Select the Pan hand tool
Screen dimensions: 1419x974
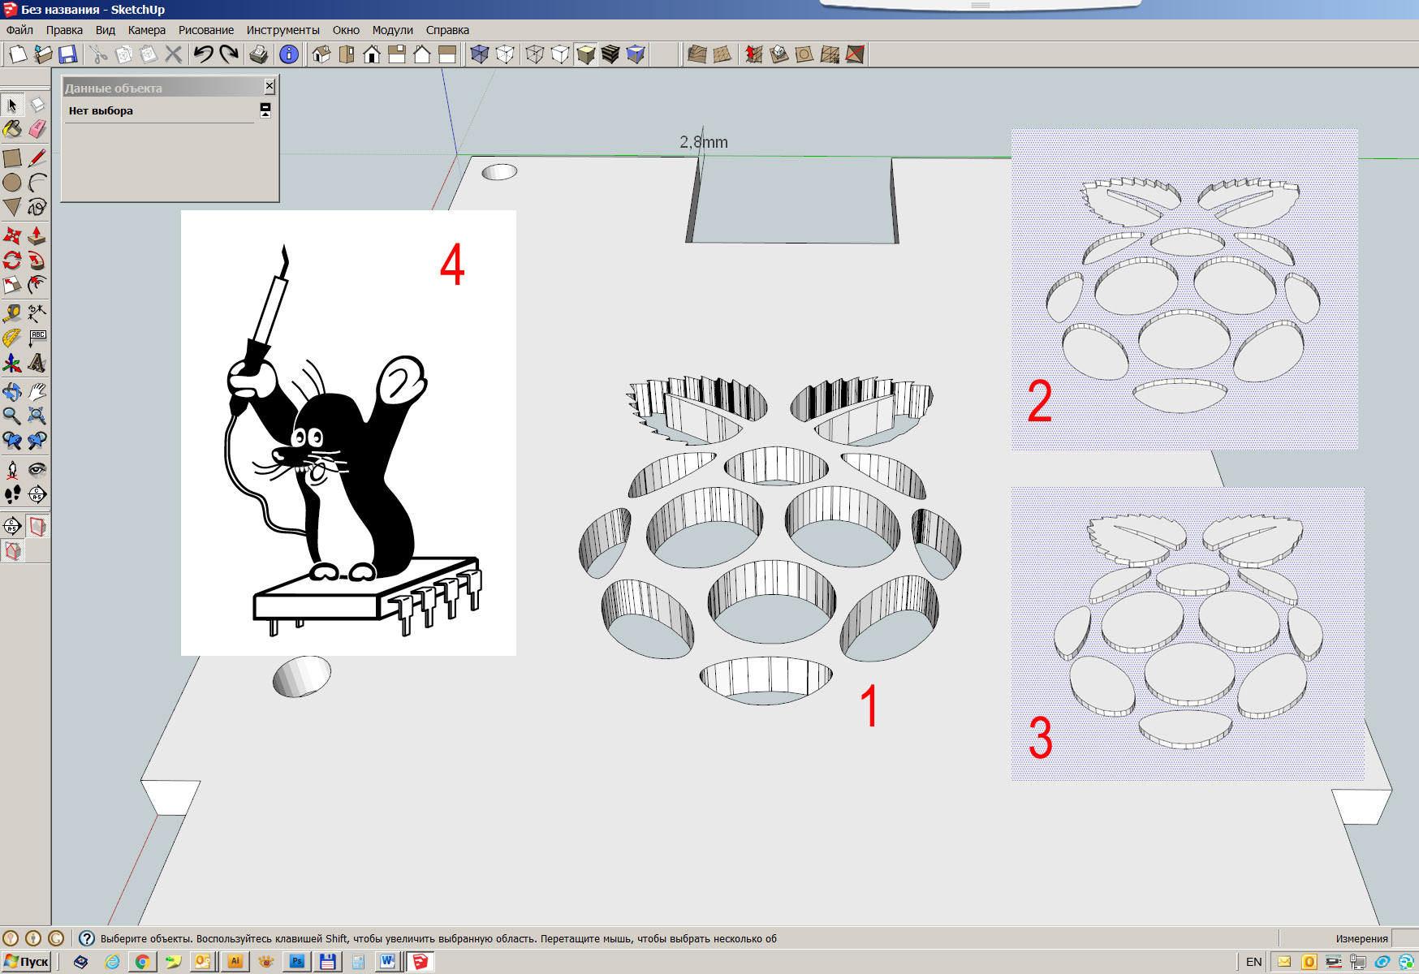(x=37, y=391)
